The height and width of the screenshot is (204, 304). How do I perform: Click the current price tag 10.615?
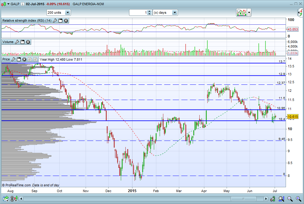click(293, 116)
